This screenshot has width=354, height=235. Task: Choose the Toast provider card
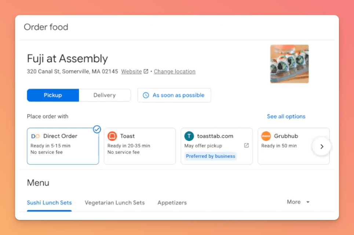[140, 146]
